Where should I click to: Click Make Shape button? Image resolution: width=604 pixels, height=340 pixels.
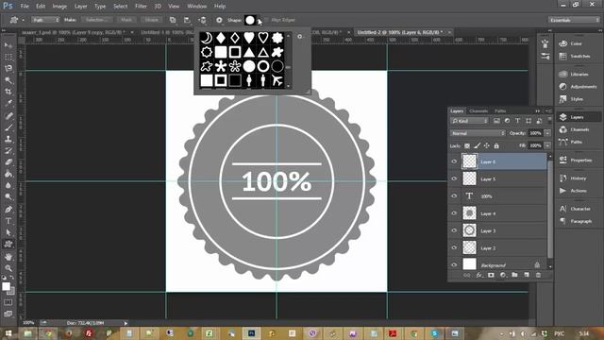click(x=151, y=20)
